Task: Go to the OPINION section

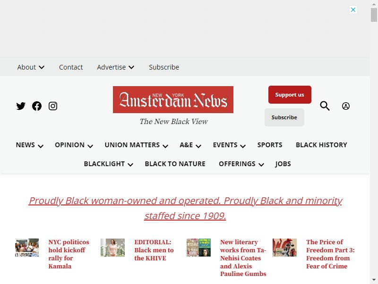Action: click(x=69, y=145)
